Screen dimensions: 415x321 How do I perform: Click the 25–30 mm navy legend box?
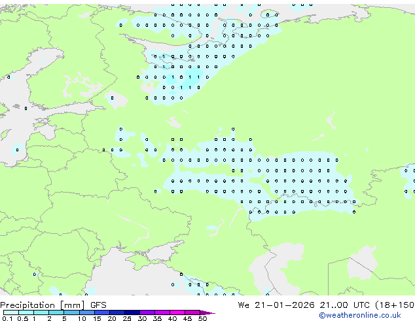(132, 312)
